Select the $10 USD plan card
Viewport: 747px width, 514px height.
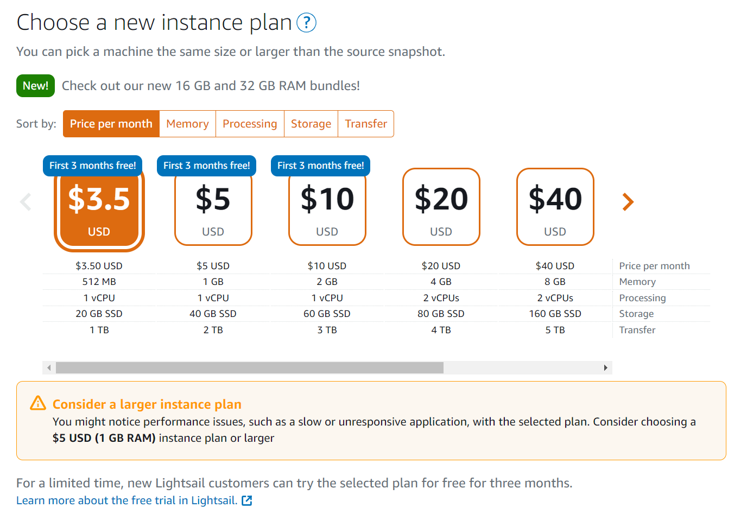click(327, 207)
